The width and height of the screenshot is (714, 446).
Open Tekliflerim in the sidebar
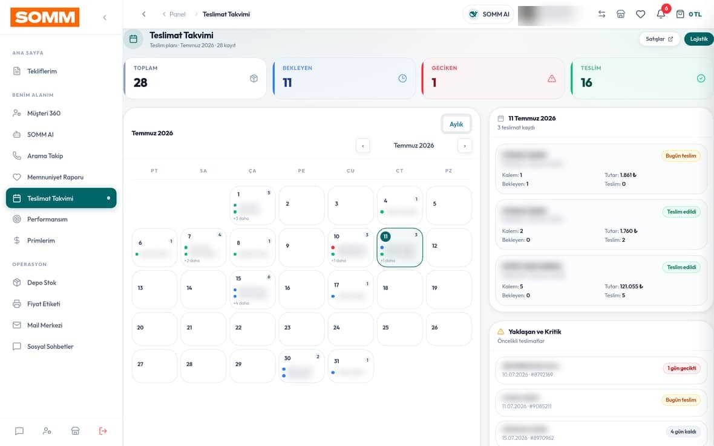(x=61, y=71)
